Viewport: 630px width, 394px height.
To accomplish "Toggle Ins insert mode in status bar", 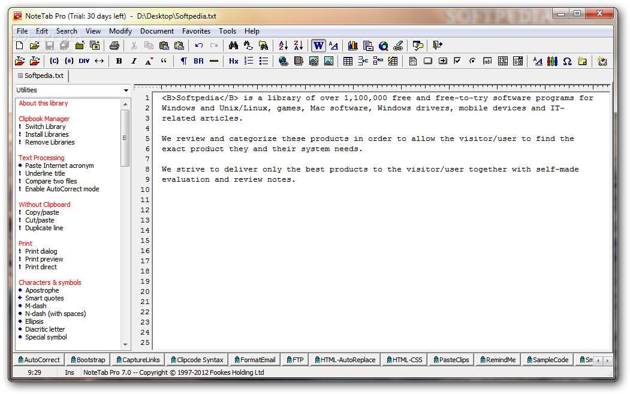I will click(70, 372).
